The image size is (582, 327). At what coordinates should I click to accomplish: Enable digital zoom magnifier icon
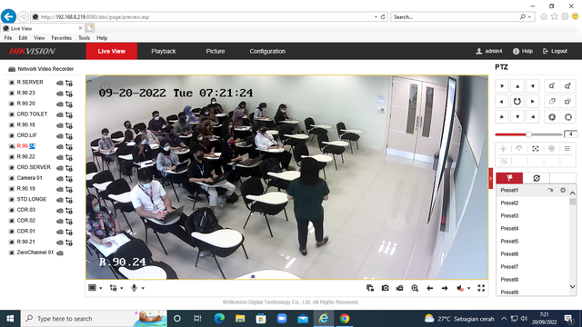tap(415, 288)
